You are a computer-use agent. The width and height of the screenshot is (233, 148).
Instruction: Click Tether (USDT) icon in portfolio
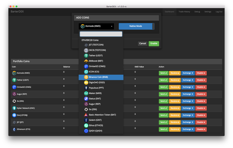click(x=14, y=80)
